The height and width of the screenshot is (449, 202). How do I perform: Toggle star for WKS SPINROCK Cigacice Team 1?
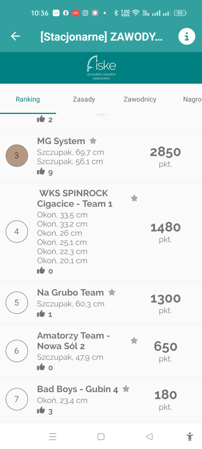(x=134, y=198)
